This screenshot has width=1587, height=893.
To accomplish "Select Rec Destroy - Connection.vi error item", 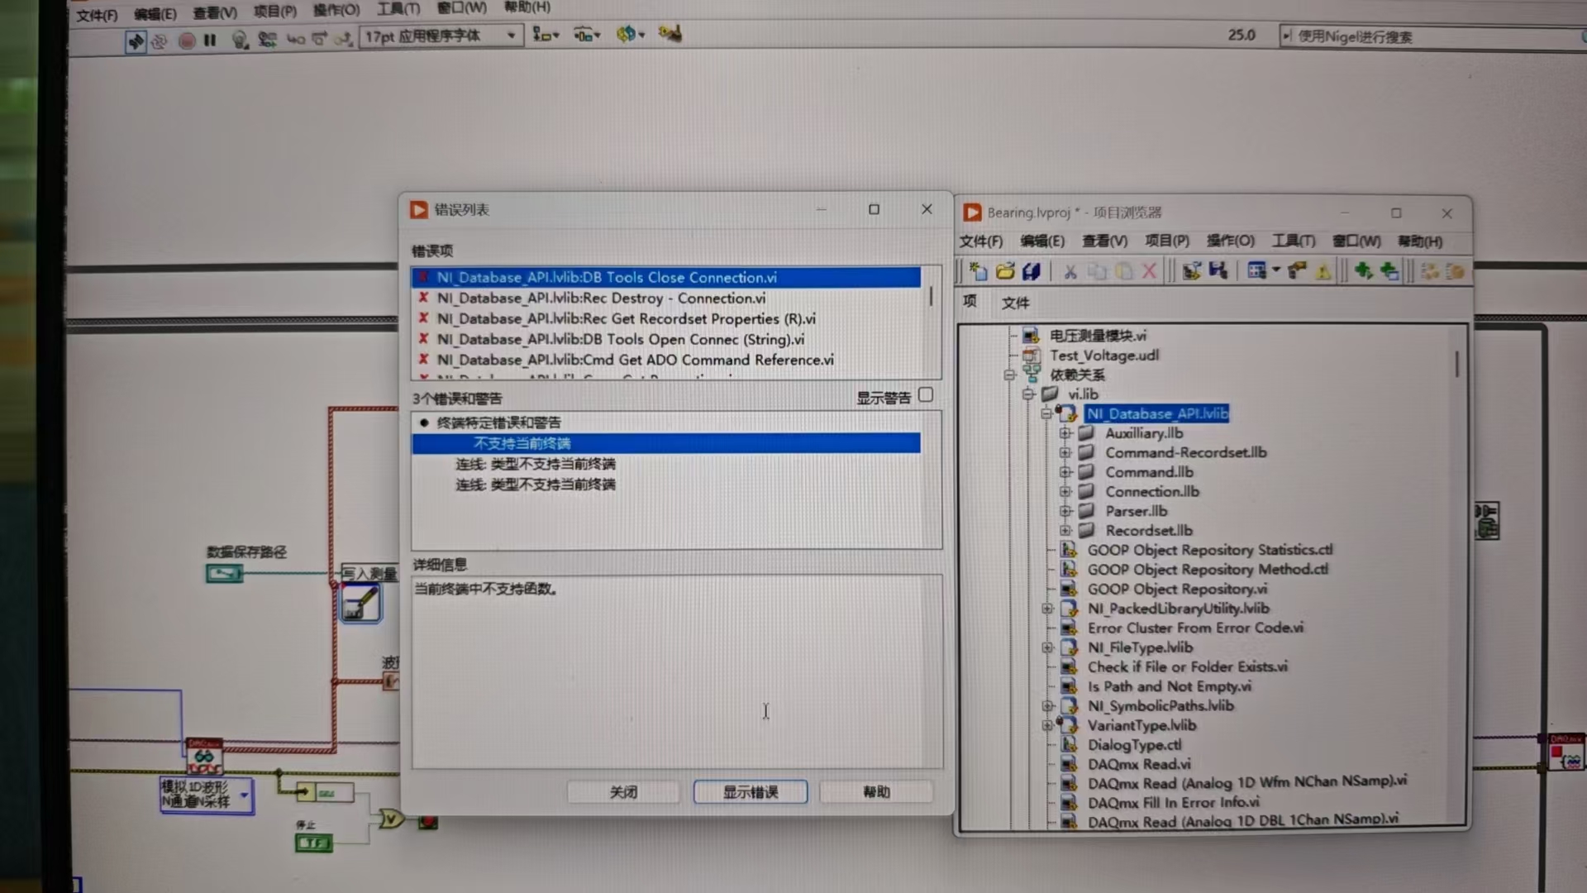I will pyautogui.click(x=601, y=298).
